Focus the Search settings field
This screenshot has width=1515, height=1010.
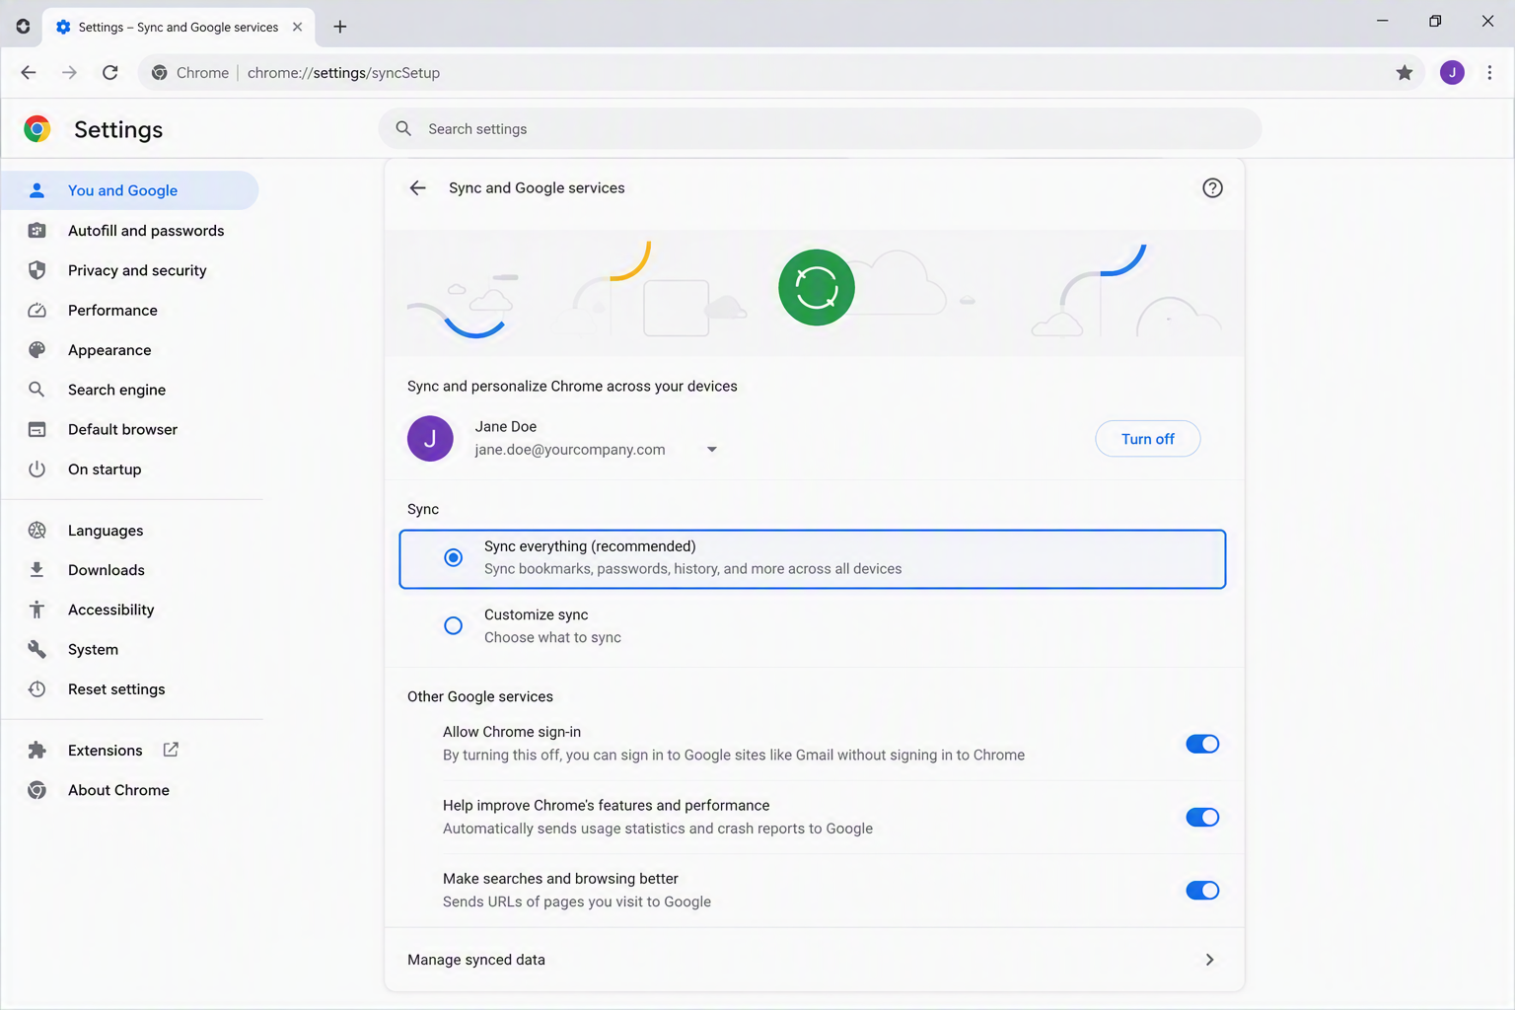[820, 128]
